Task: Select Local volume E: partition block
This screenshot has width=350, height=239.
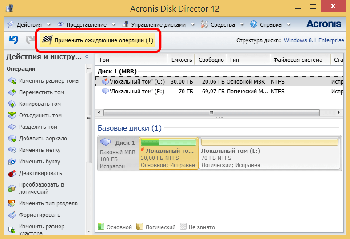Action: coord(270,154)
